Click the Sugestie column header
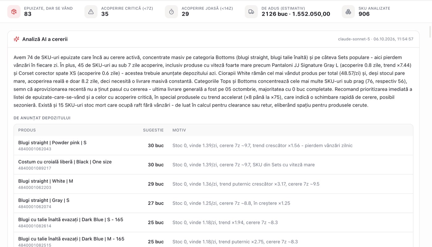 click(x=153, y=130)
